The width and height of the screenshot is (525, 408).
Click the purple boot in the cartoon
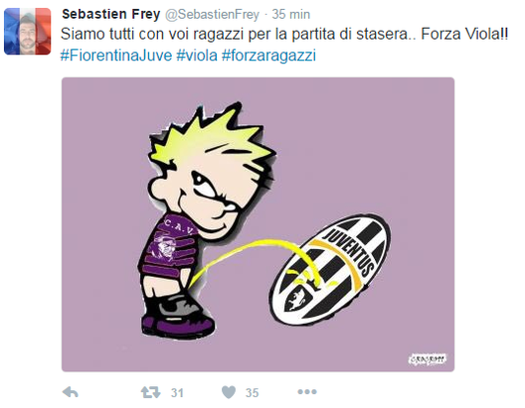[x=177, y=322]
